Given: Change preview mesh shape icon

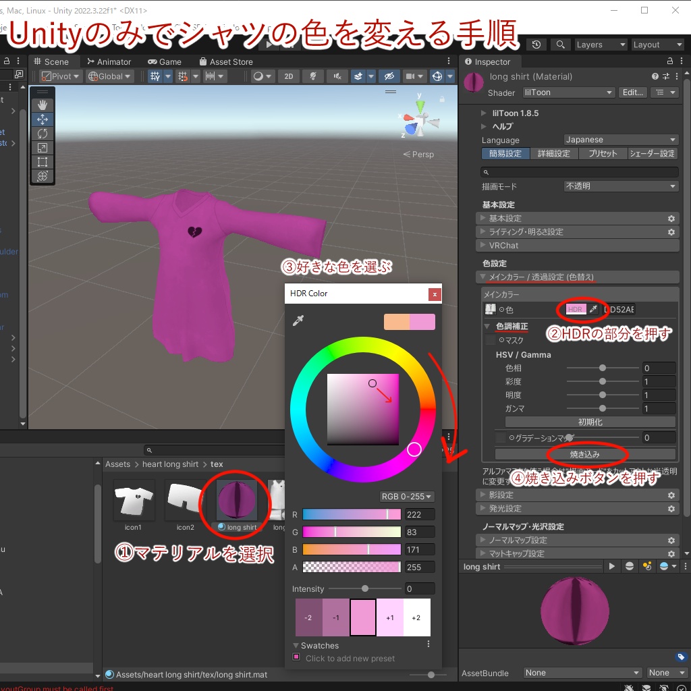Looking at the screenshot, I should point(630,566).
